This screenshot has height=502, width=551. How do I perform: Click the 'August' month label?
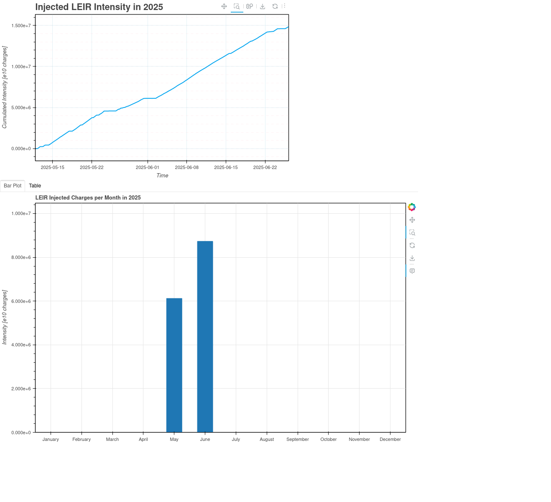267,439
